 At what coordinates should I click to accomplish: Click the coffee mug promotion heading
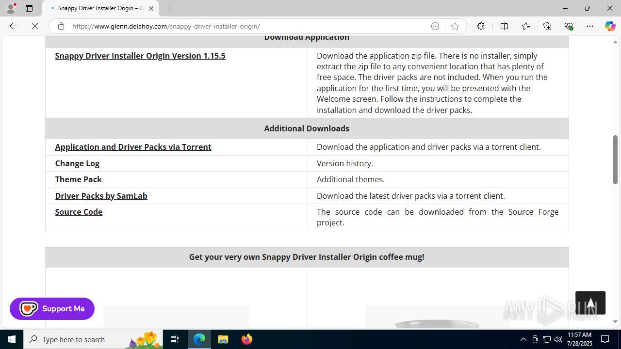(x=307, y=257)
